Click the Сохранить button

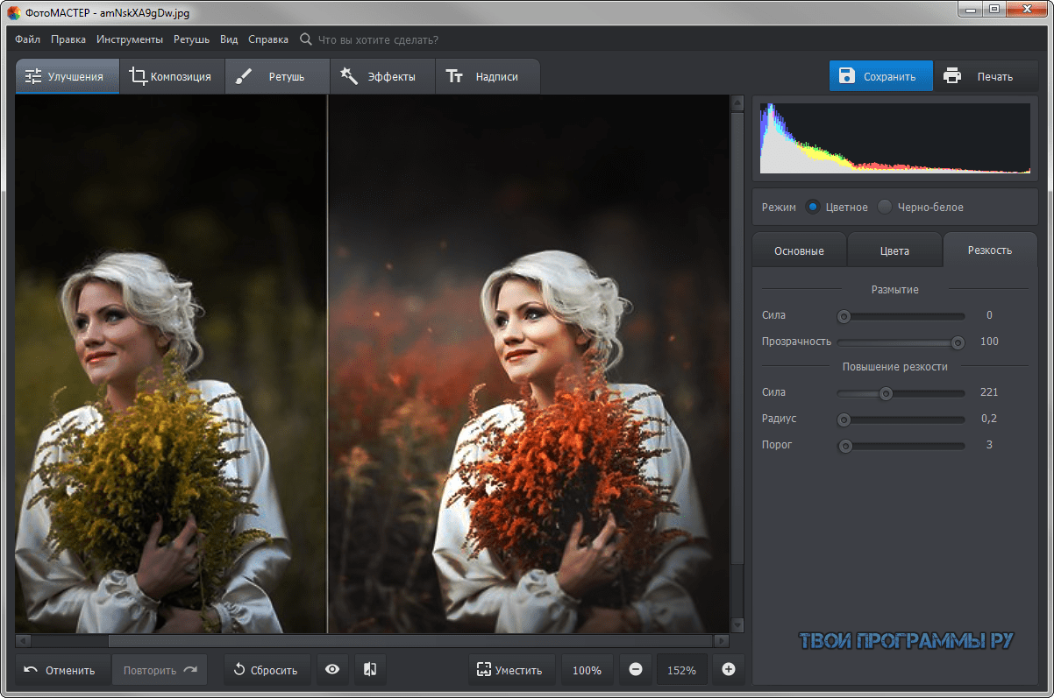pyautogui.click(x=880, y=76)
